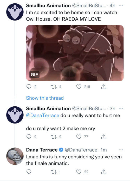
Task: Reply to the 'do u really want' tweet
Action: (x=29, y=137)
